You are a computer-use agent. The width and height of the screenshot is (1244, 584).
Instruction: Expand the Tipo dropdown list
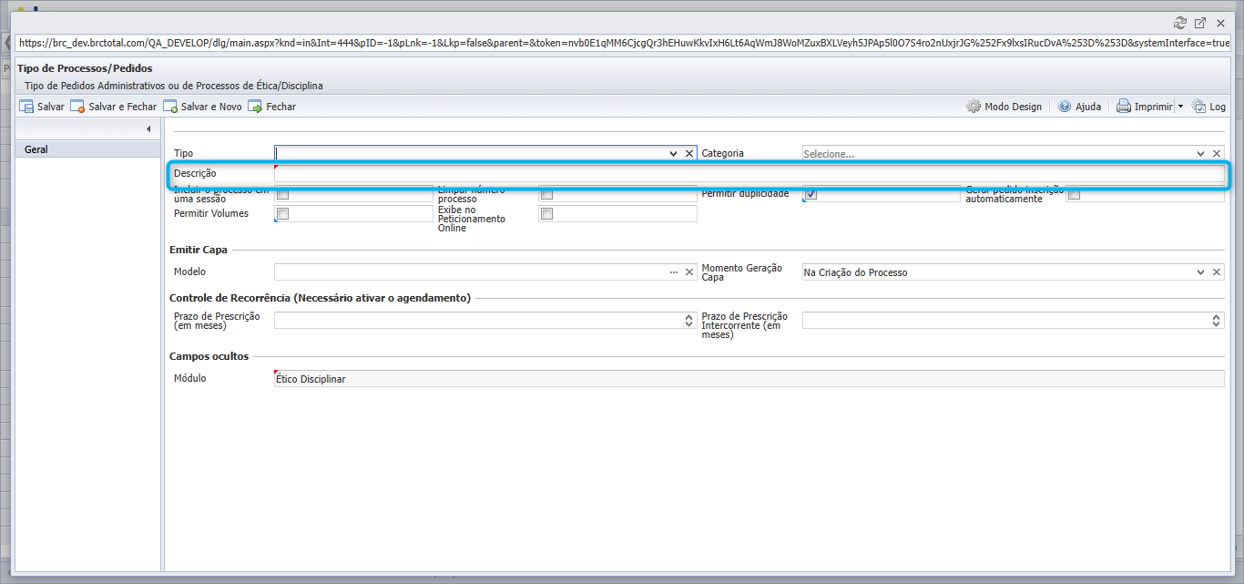673,154
